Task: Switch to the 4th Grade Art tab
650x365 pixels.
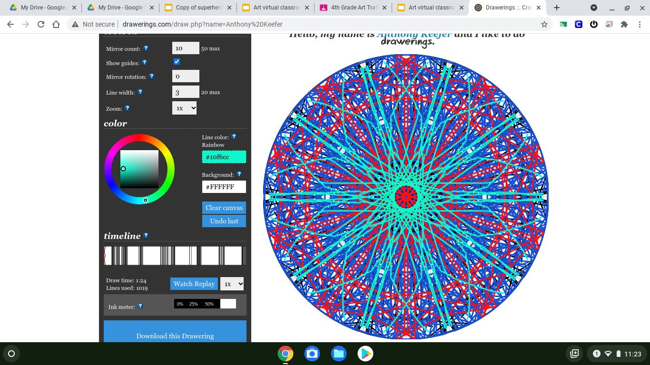Action: [x=355, y=8]
